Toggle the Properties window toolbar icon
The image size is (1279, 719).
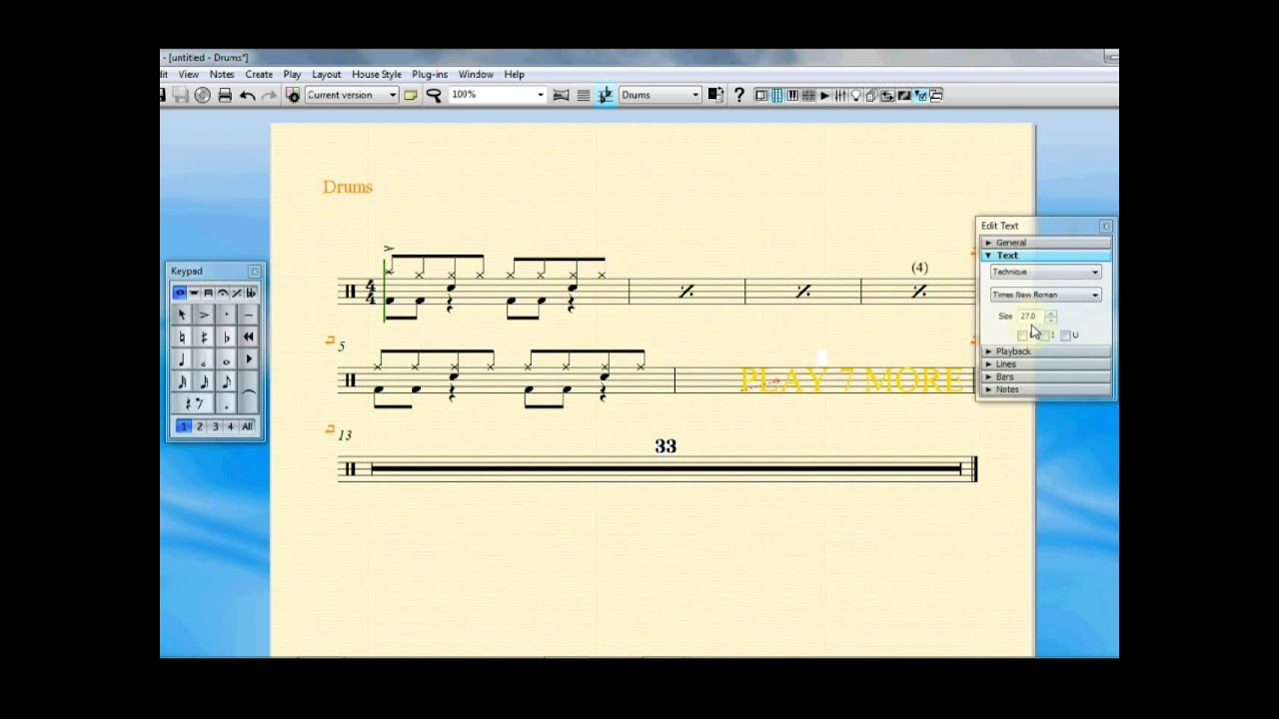coord(918,95)
